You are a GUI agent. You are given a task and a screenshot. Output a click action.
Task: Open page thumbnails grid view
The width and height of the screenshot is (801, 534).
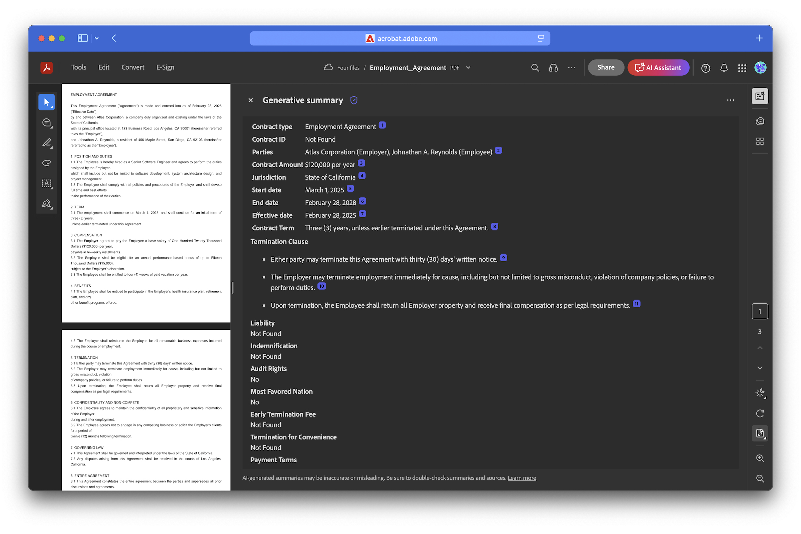pyautogui.click(x=760, y=141)
